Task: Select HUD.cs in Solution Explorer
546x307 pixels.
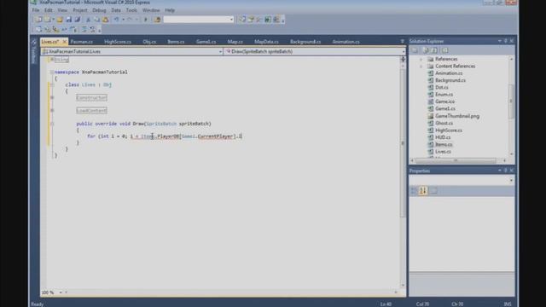Action: pos(443,137)
